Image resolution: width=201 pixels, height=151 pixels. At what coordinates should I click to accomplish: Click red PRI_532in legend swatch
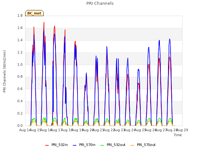point(47,145)
